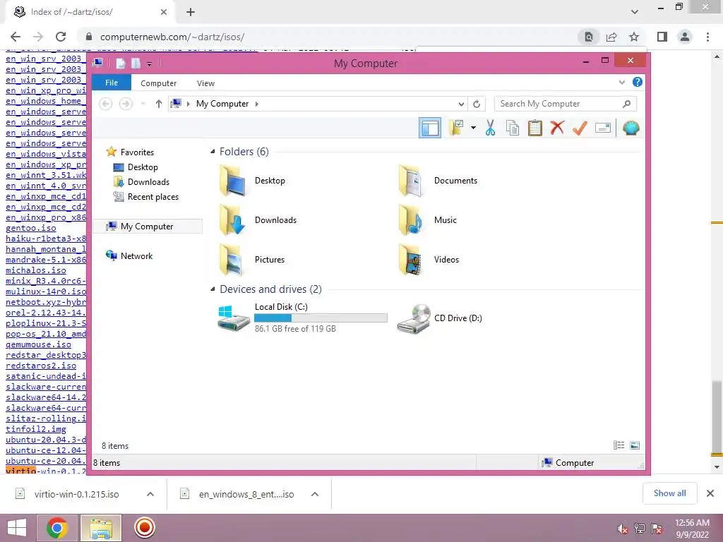
Task: Select Favorites in navigation pane
Action: (x=137, y=152)
